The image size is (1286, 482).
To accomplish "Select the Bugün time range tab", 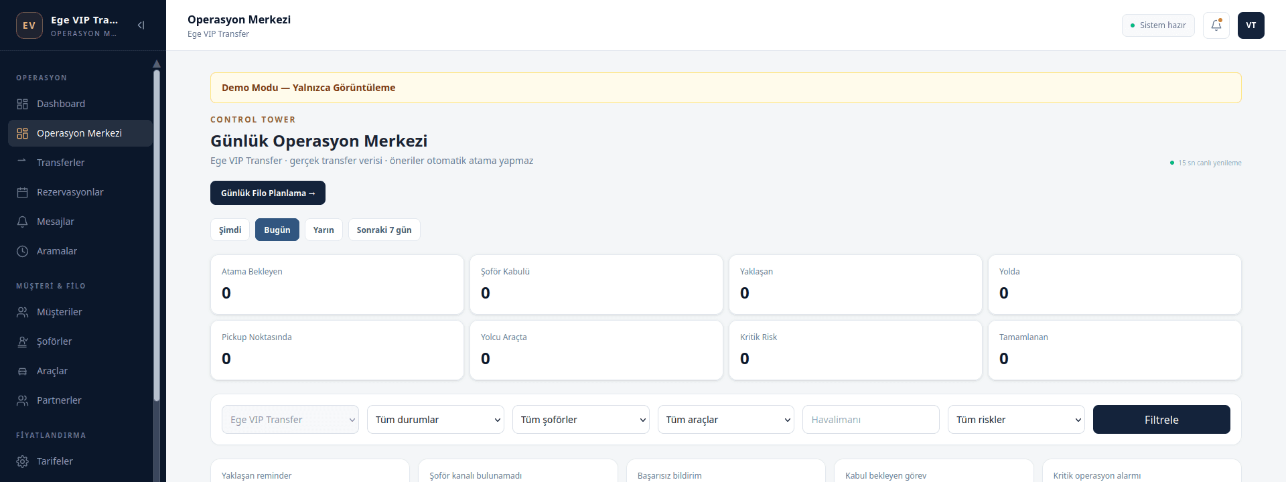I will tap(277, 230).
